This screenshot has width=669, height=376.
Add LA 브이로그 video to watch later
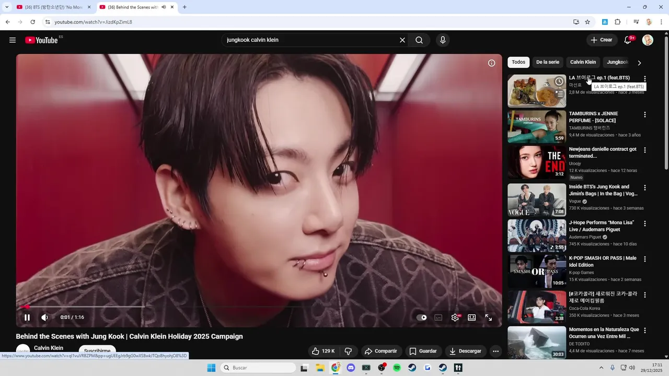pos(559,81)
